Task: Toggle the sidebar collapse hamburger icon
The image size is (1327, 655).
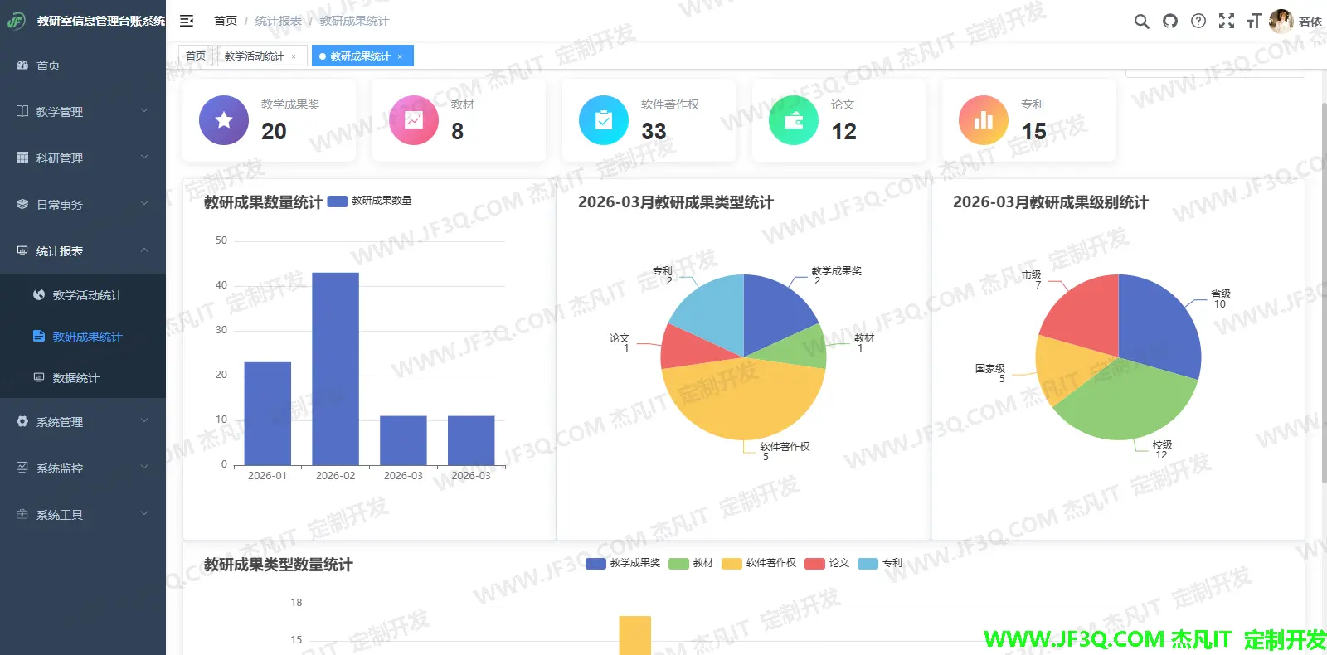Action: click(187, 21)
